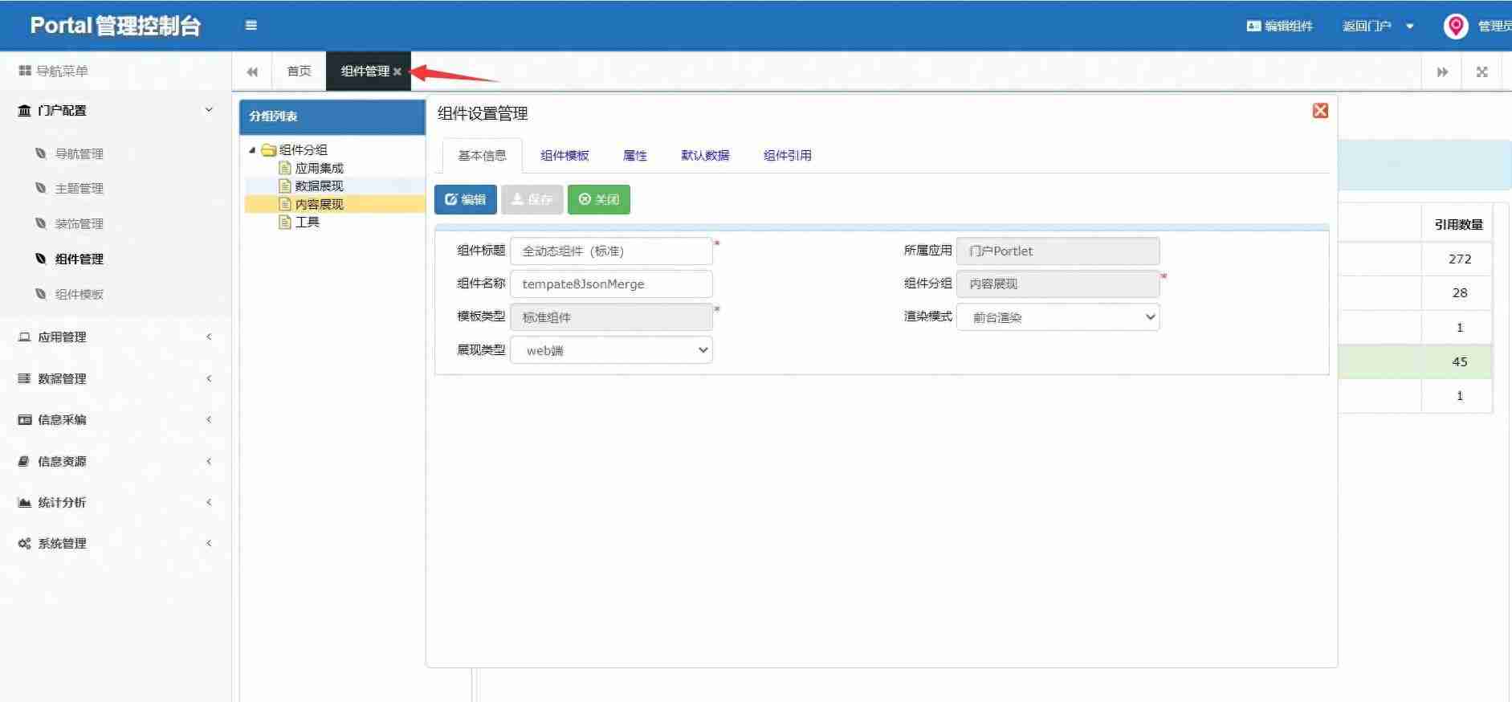Image resolution: width=1512 pixels, height=702 pixels.
Task: Open 组件模板 in sidebar
Action: click(79, 294)
